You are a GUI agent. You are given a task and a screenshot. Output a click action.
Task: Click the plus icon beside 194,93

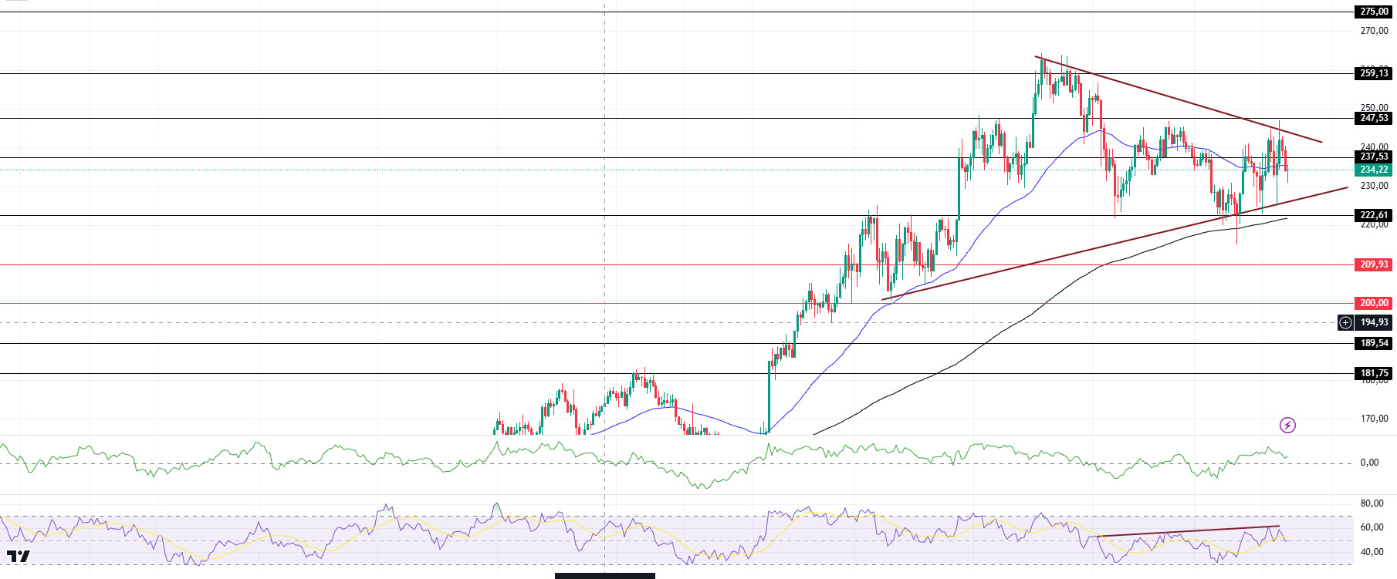coord(1345,322)
